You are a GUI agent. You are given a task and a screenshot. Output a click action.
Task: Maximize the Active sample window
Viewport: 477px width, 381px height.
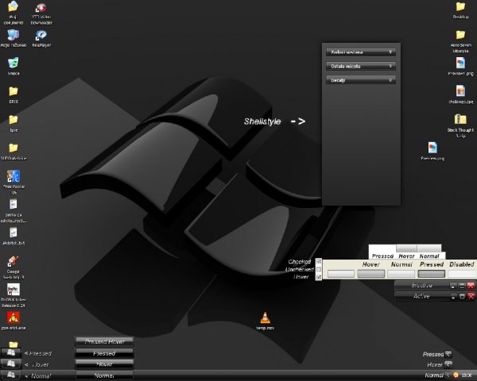click(x=462, y=296)
